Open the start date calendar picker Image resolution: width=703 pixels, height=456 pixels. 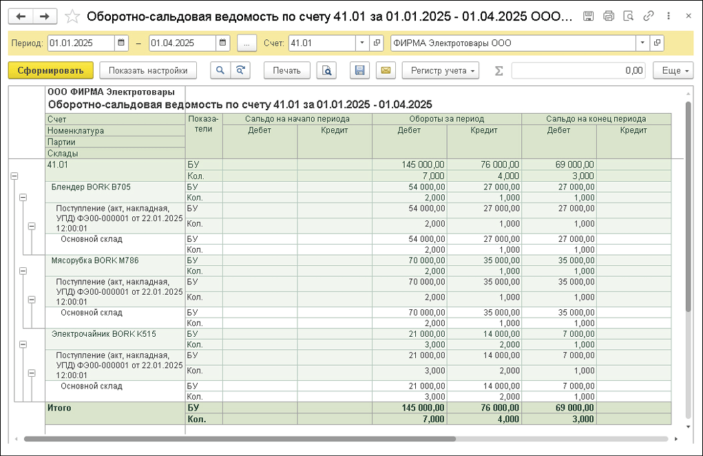(x=122, y=43)
